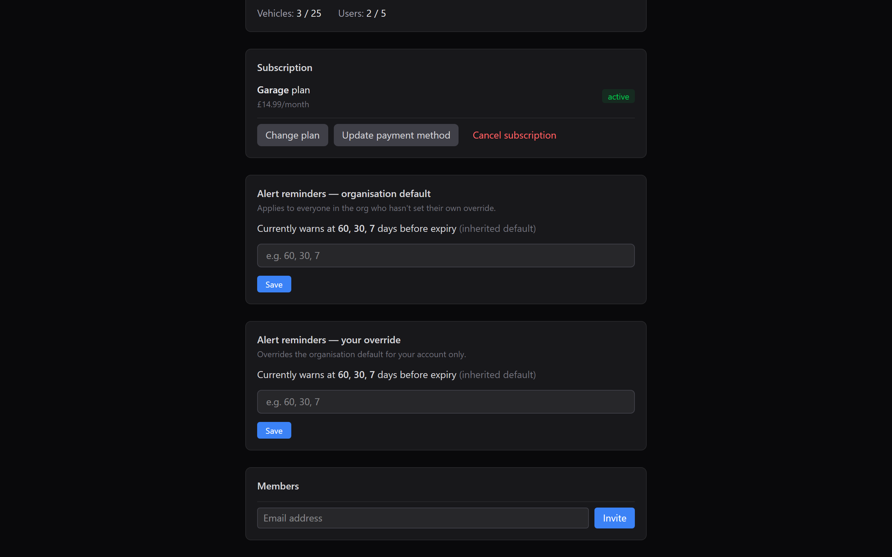Click the inherited default text near override settings
The image size is (892, 557).
(497, 375)
